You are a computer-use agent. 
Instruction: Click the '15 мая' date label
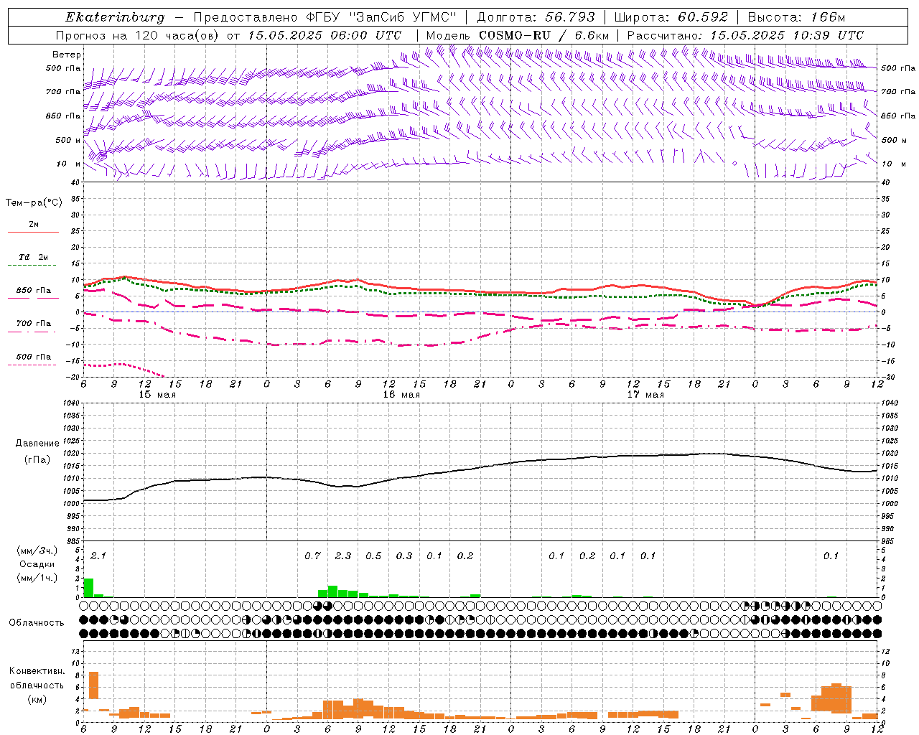coord(157,395)
